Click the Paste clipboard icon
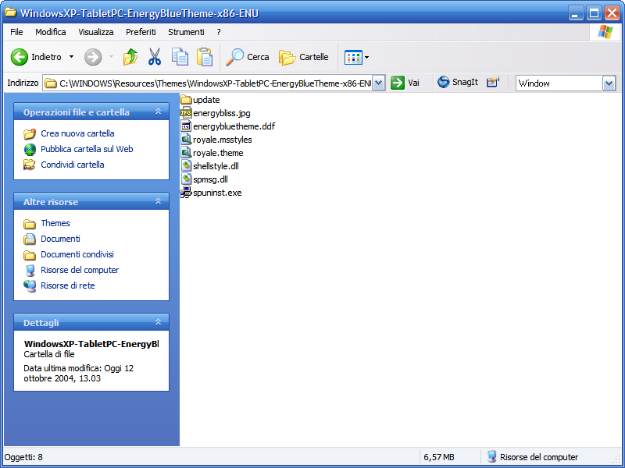The width and height of the screenshot is (625, 468). pyautogui.click(x=205, y=57)
